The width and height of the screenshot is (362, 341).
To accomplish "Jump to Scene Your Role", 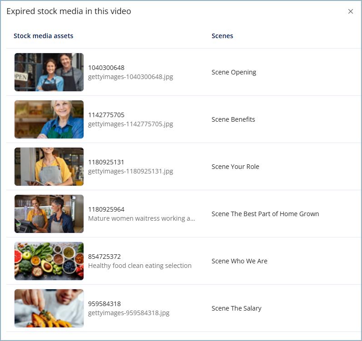I will coord(235,167).
